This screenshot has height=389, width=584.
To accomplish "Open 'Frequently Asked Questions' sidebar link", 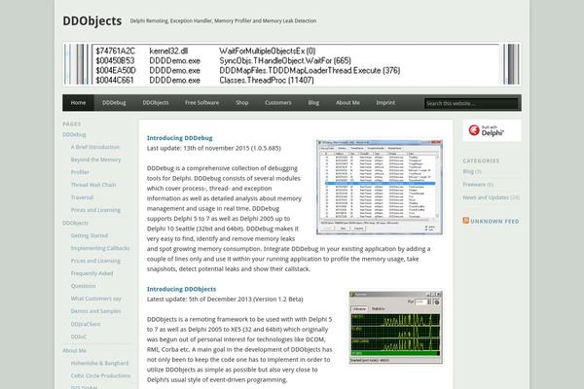I will click(x=91, y=279).
